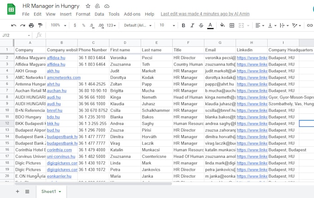Open the text color picker
This screenshot has width=314, height=198.
[210, 25]
